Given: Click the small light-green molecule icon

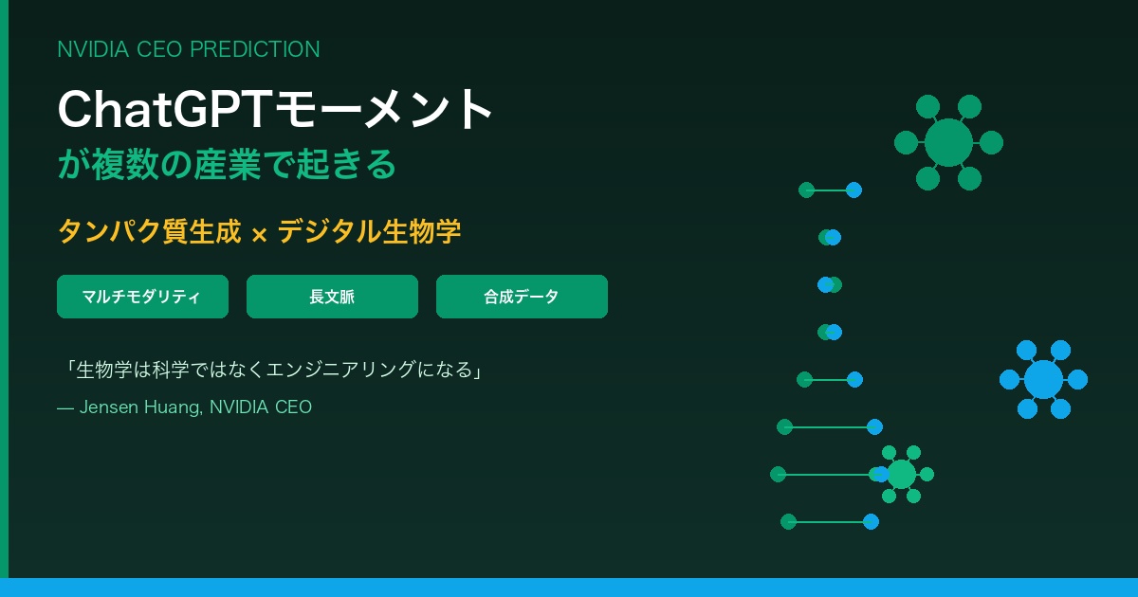Looking at the screenshot, I should pos(901,474).
